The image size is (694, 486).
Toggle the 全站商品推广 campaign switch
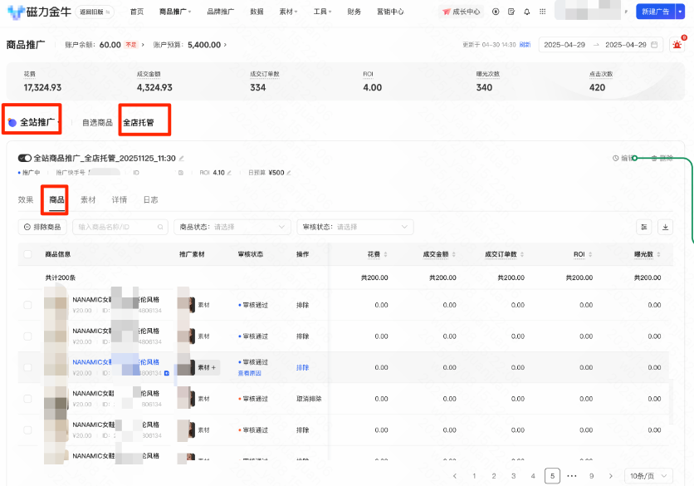tap(25, 158)
